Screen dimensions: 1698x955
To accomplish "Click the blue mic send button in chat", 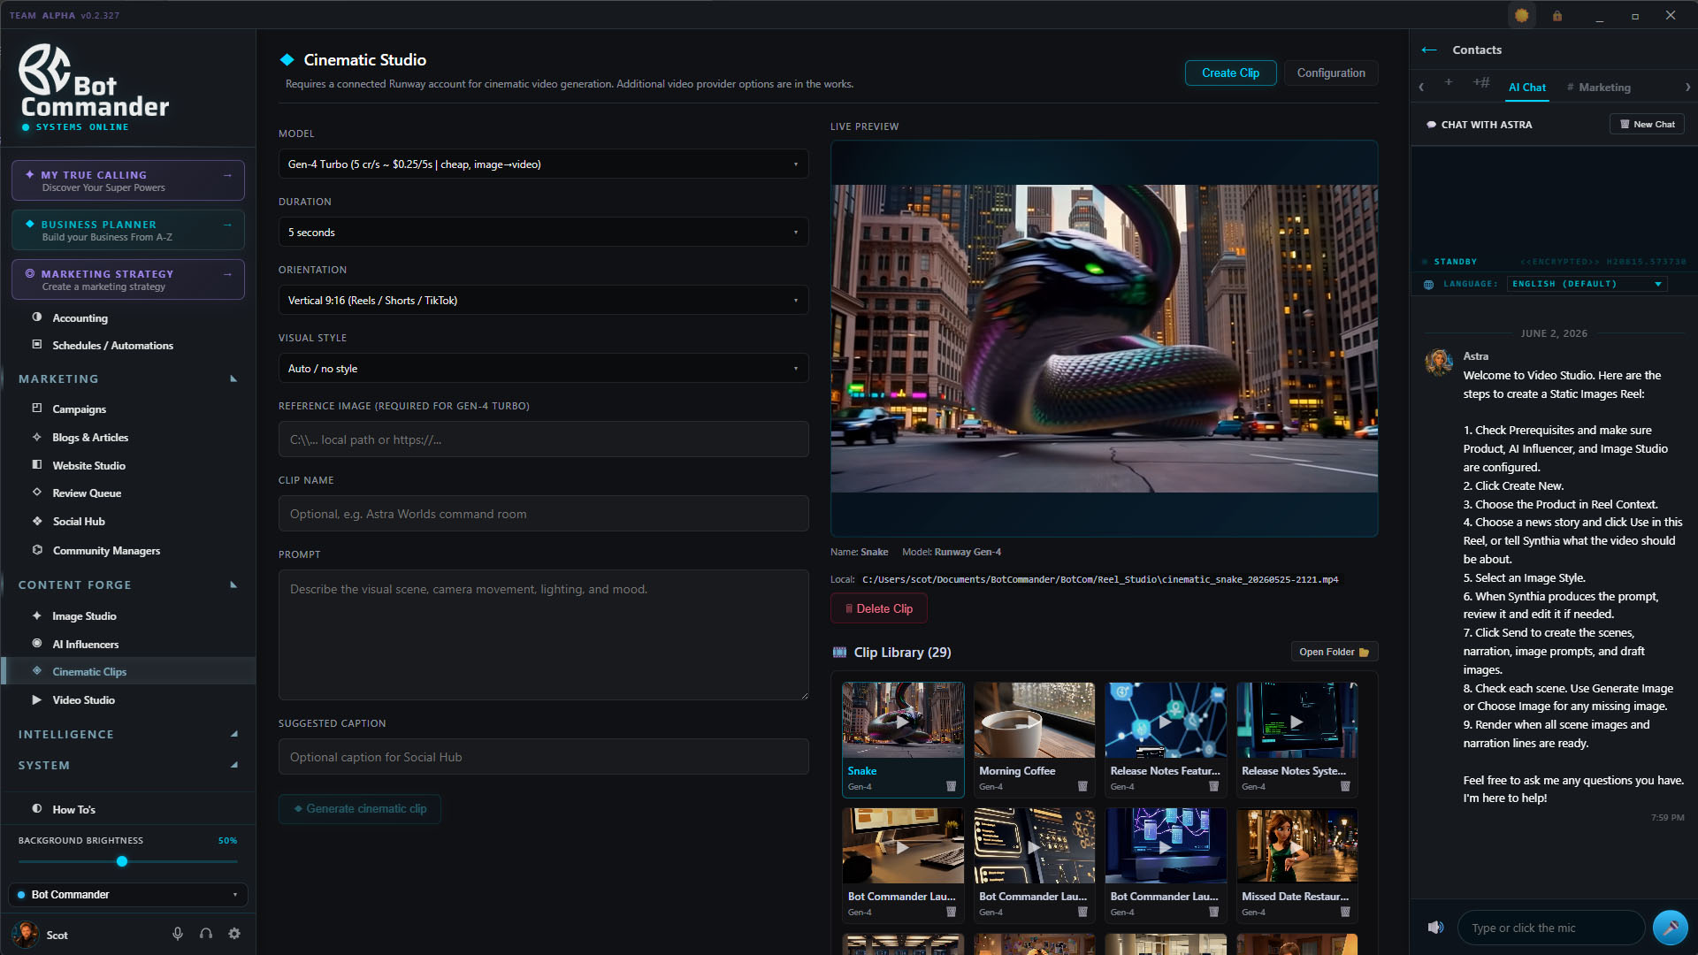I will coord(1670,928).
